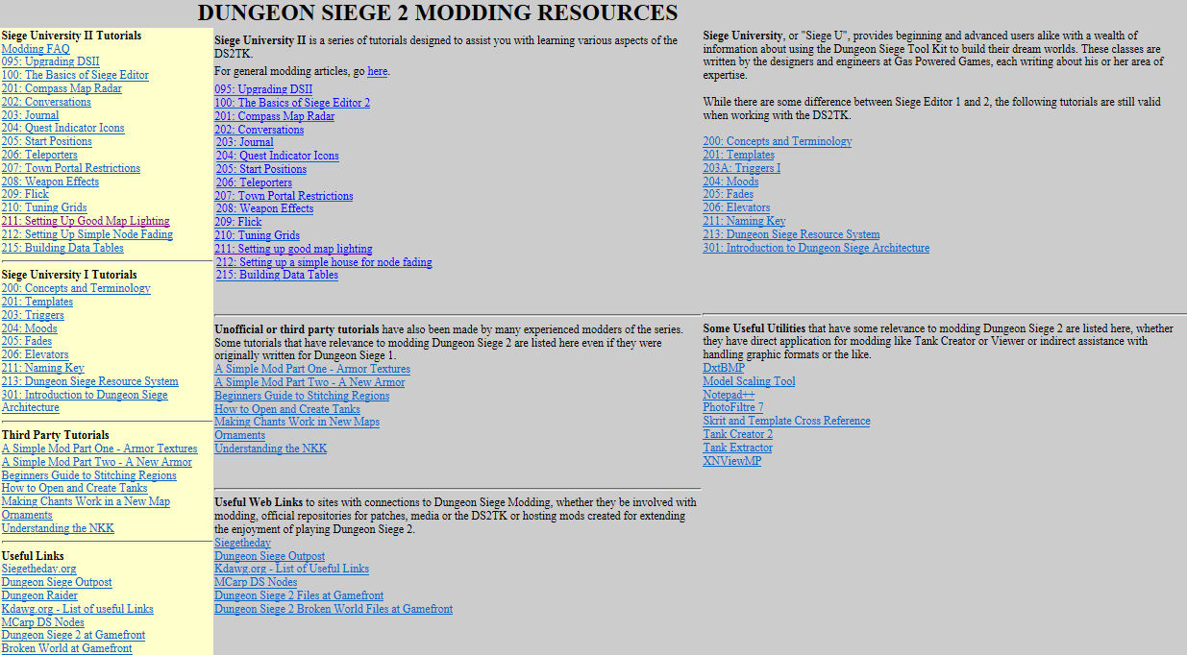
Task: Open "A Simple Mod Part One - Armor Textures" in the sidebar
Action: click(x=99, y=449)
